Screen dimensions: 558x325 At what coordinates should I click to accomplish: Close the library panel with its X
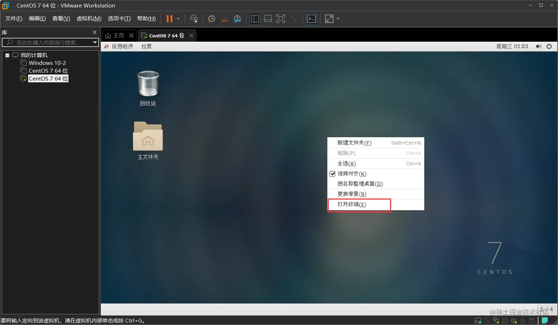94,32
